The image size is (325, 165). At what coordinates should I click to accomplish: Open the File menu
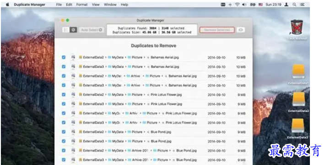coord(59,5)
